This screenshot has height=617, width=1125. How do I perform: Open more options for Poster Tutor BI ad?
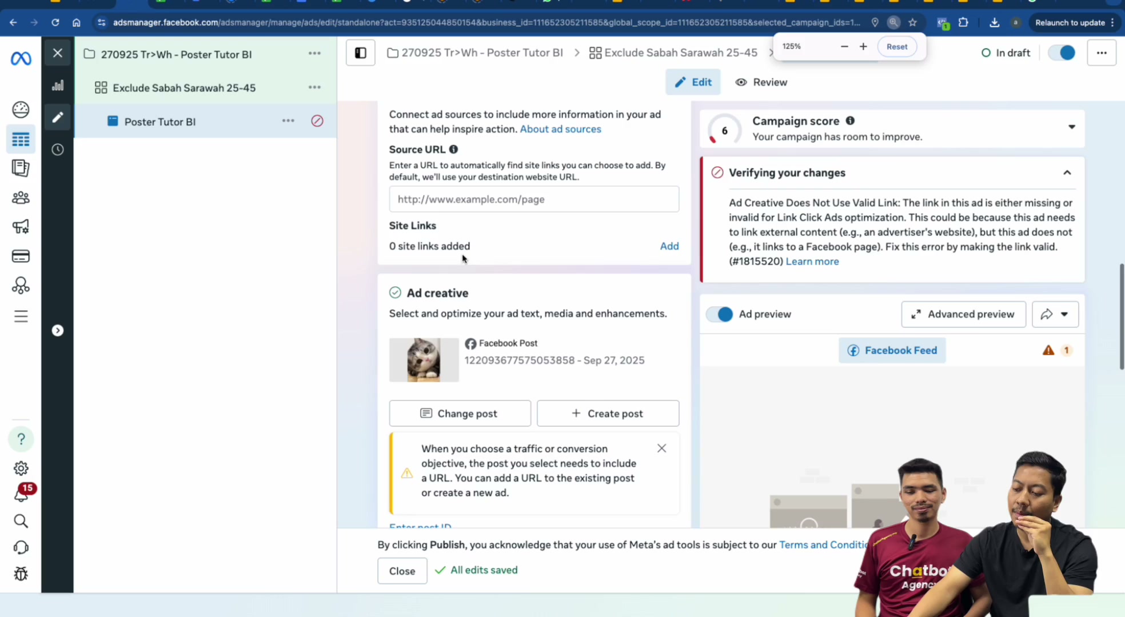point(288,121)
